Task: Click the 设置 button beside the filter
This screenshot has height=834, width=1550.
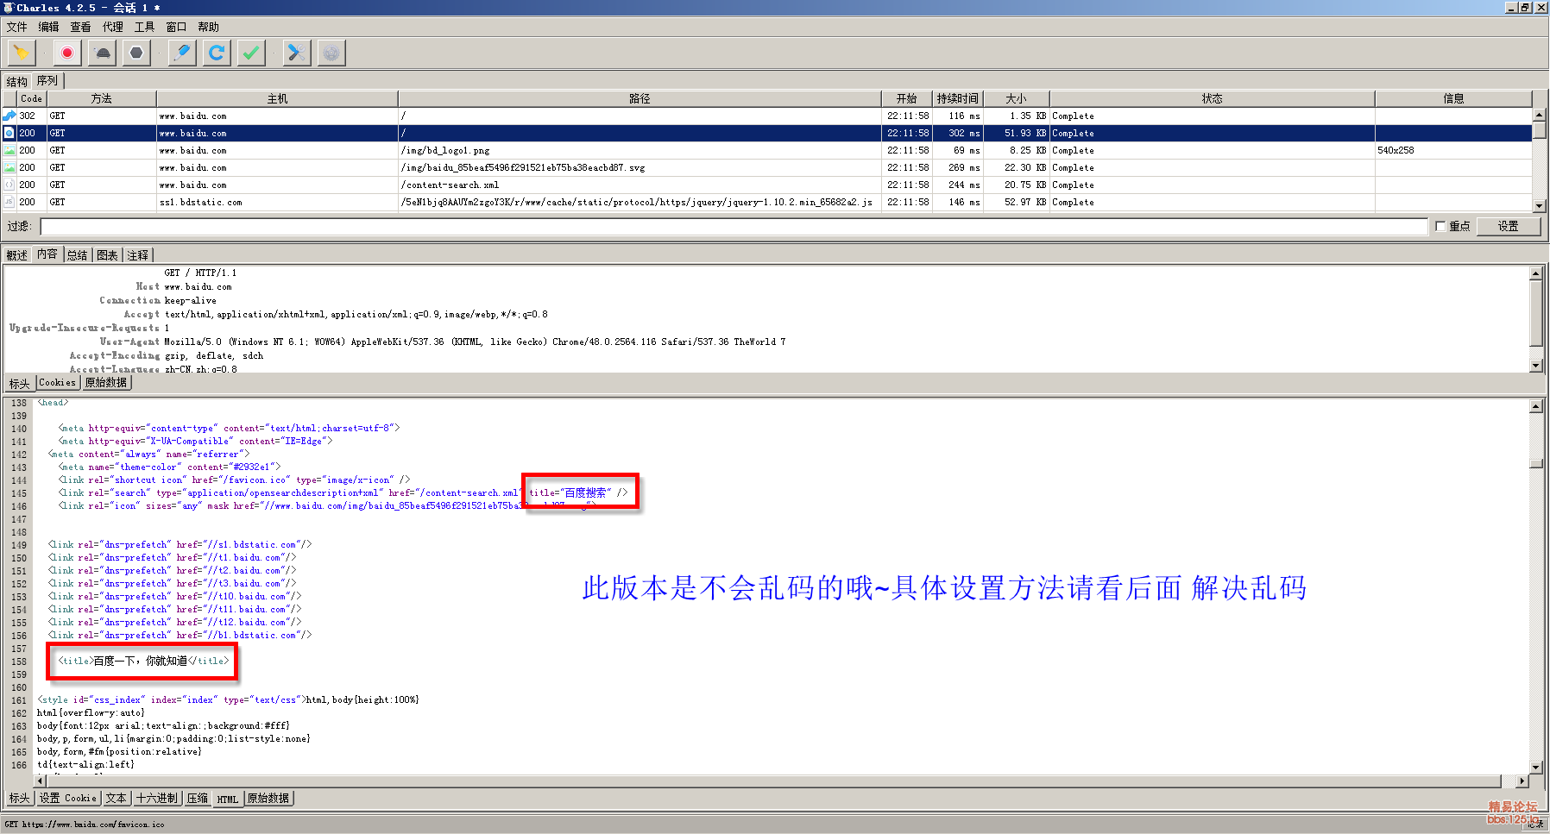Action: tap(1508, 226)
